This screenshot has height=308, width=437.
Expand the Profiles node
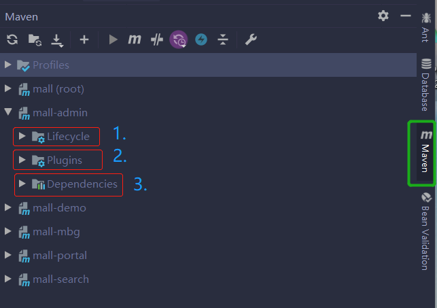[8, 65]
